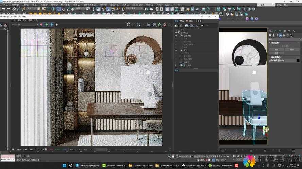
Task: Show the red channel in frame buffer
Action: click(x=41, y=25)
